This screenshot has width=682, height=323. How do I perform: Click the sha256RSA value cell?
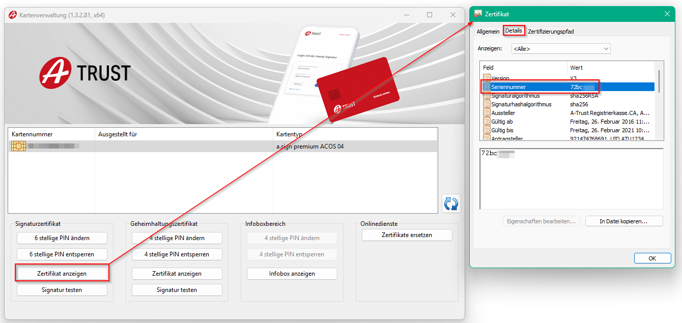click(x=584, y=96)
